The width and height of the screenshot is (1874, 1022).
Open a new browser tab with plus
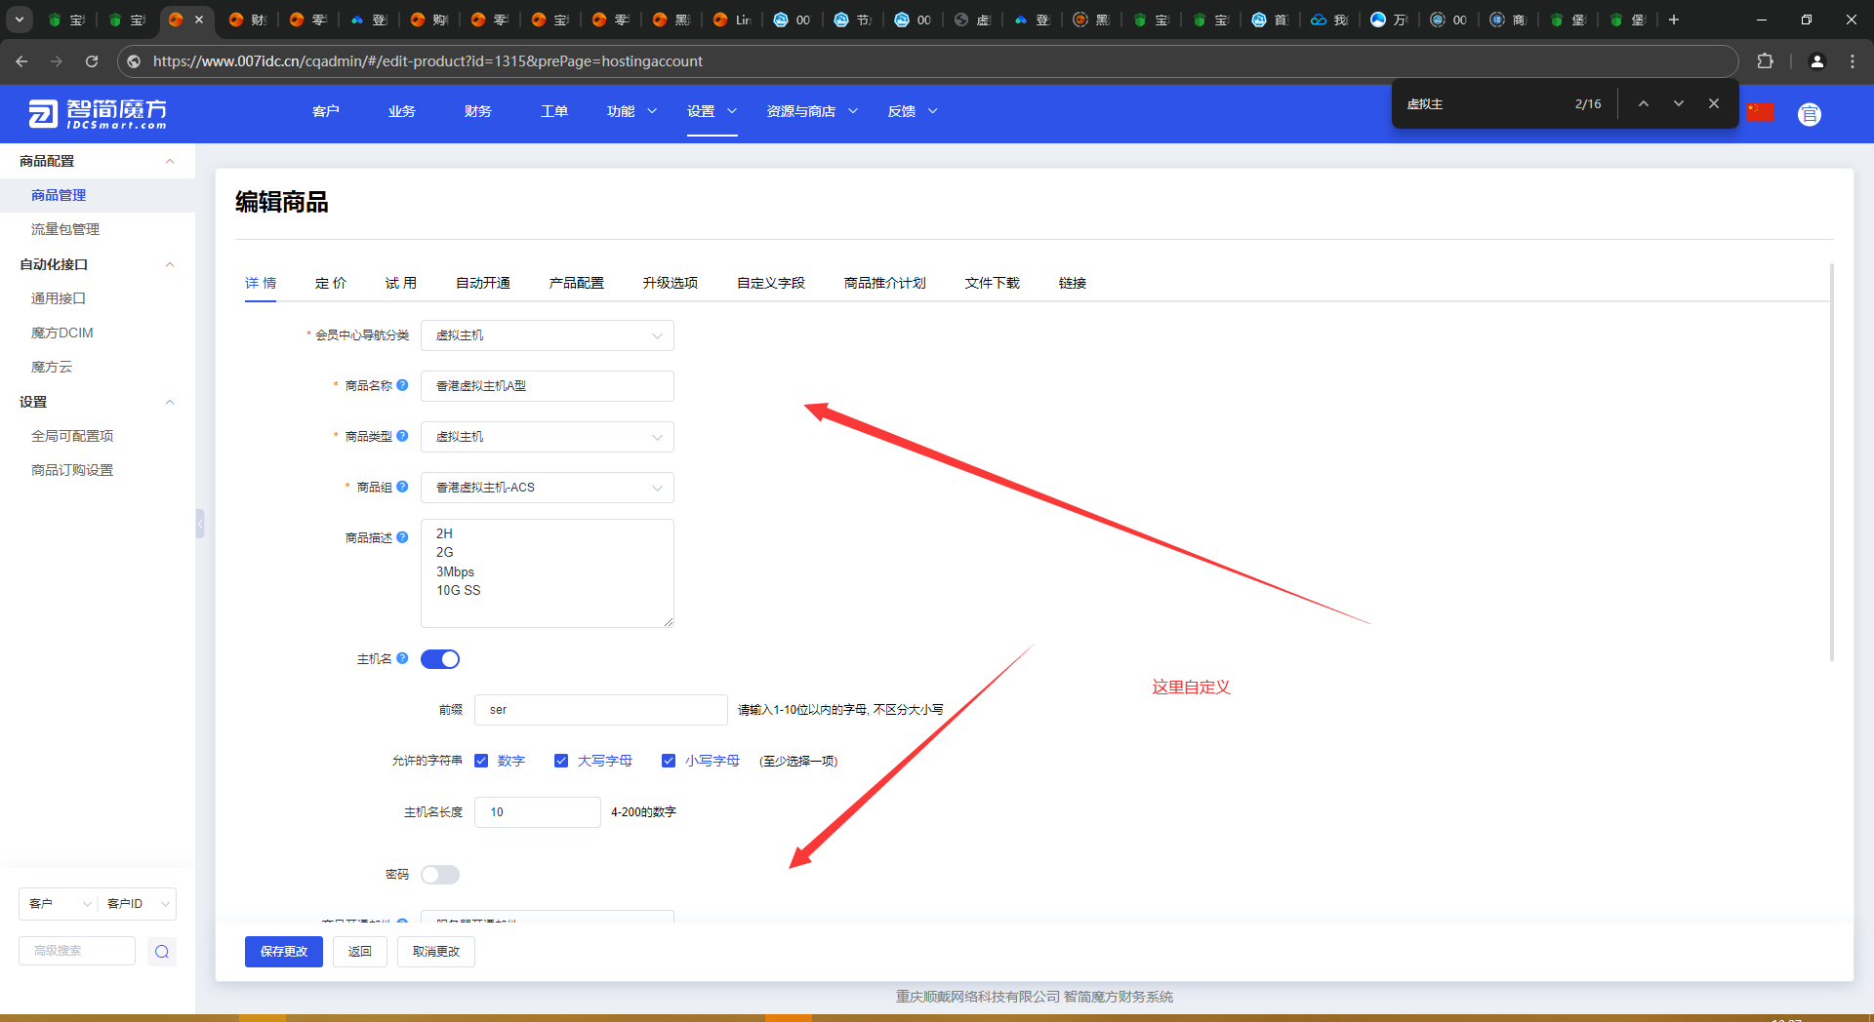click(x=1674, y=20)
